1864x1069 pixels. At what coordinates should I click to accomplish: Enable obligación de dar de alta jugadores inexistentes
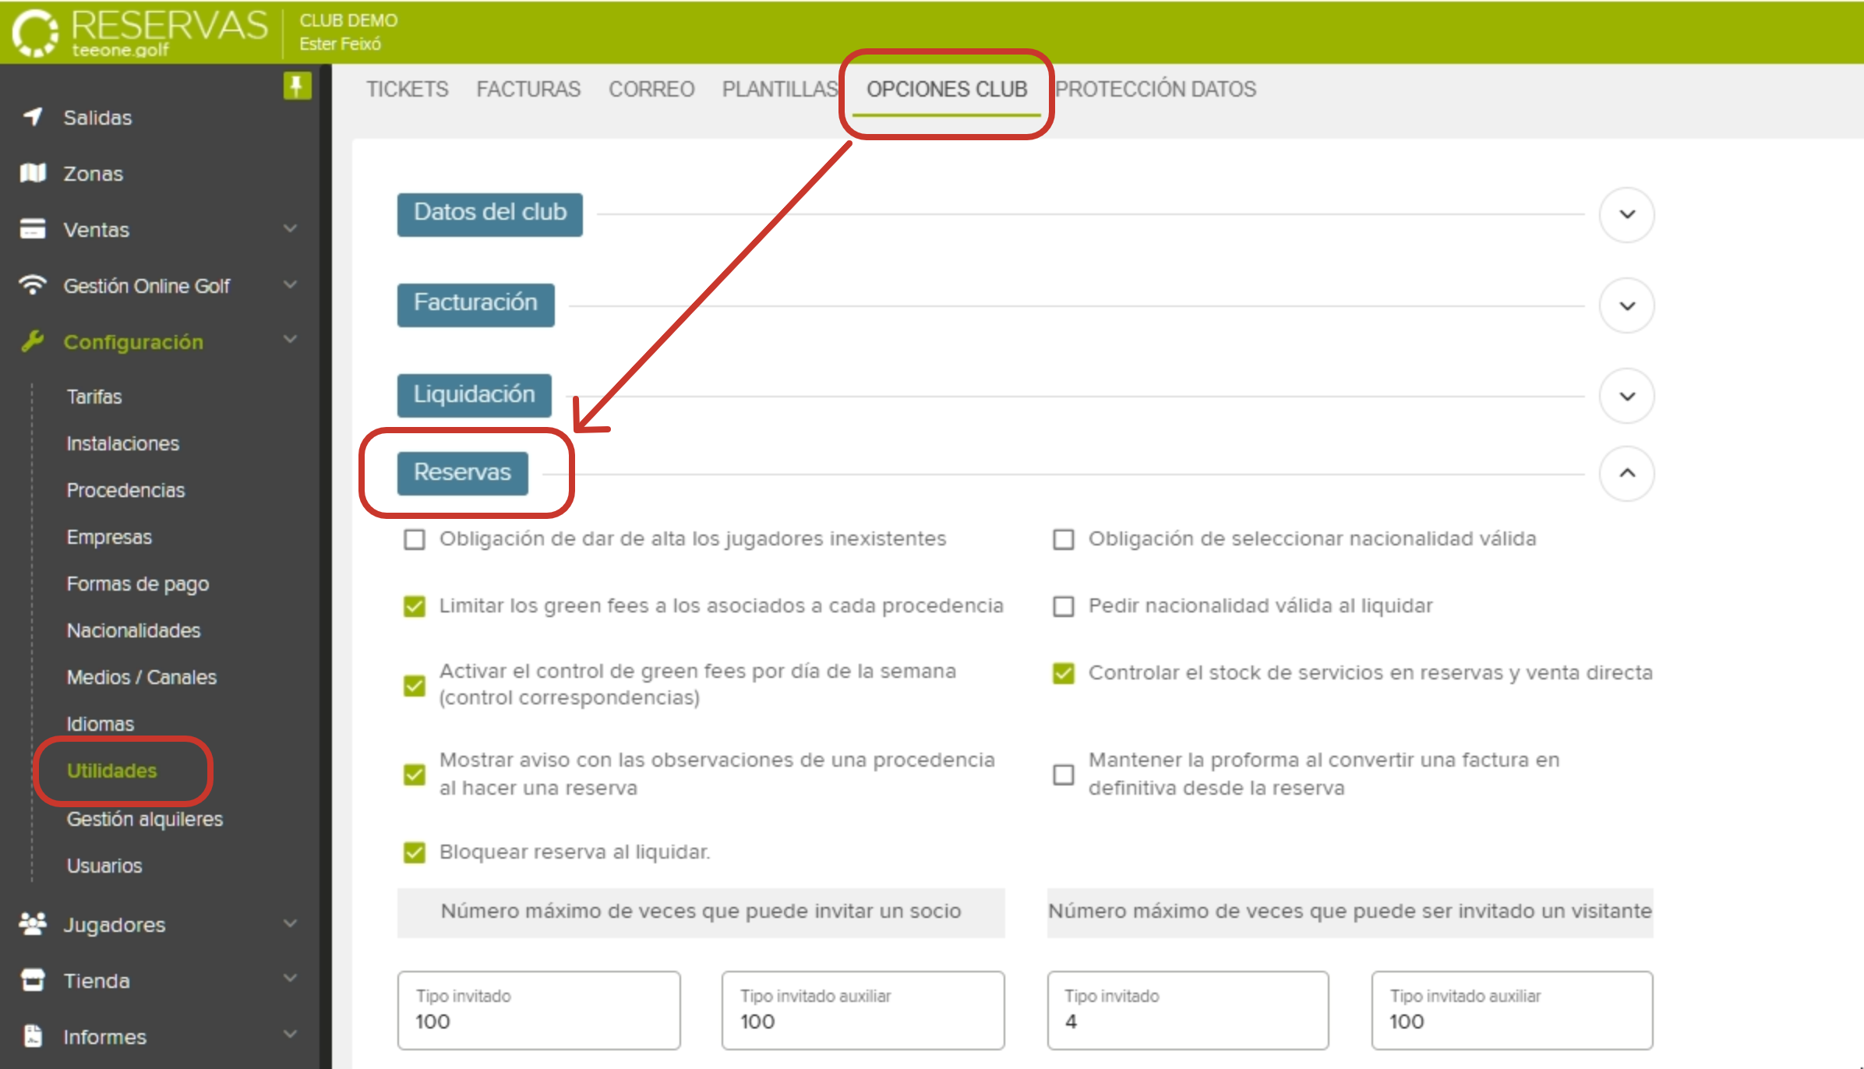[x=414, y=538]
